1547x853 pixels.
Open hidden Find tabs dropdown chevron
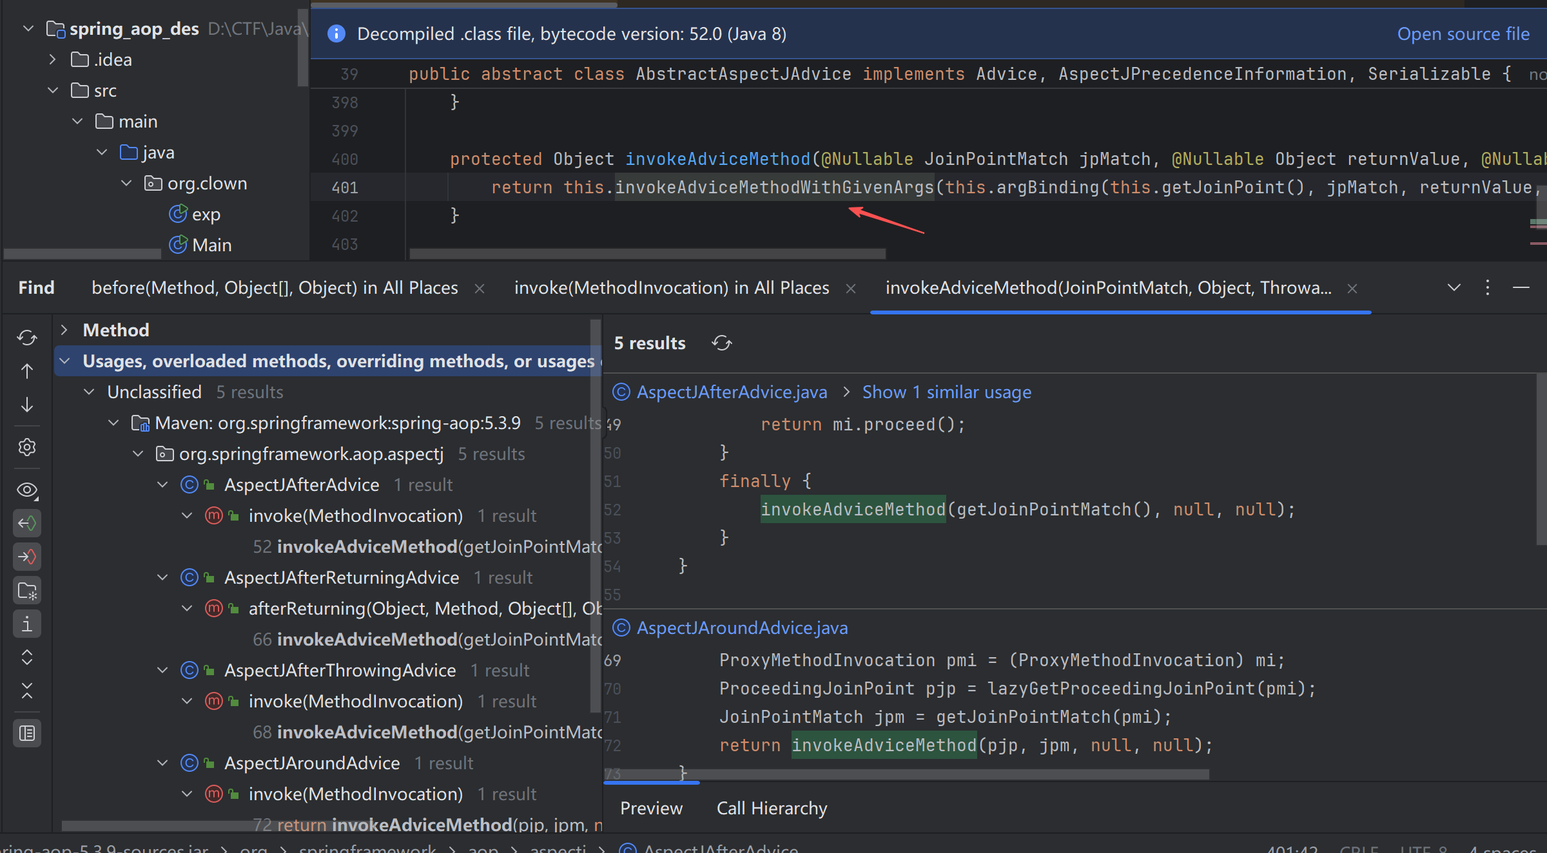click(x=1454, y=287)
